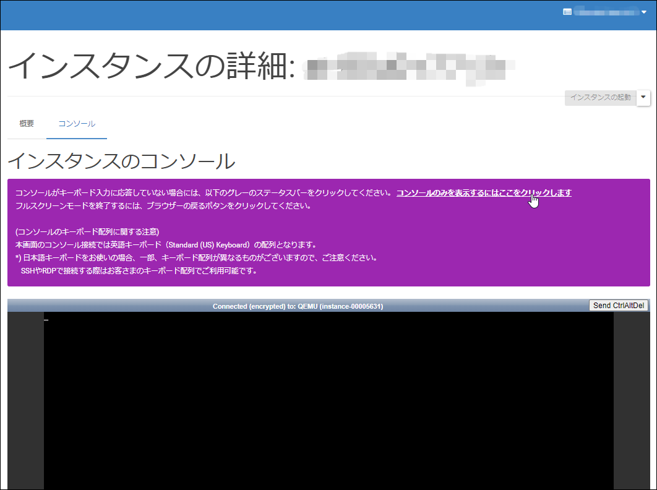Click the blinking cursor in the console

46,320
